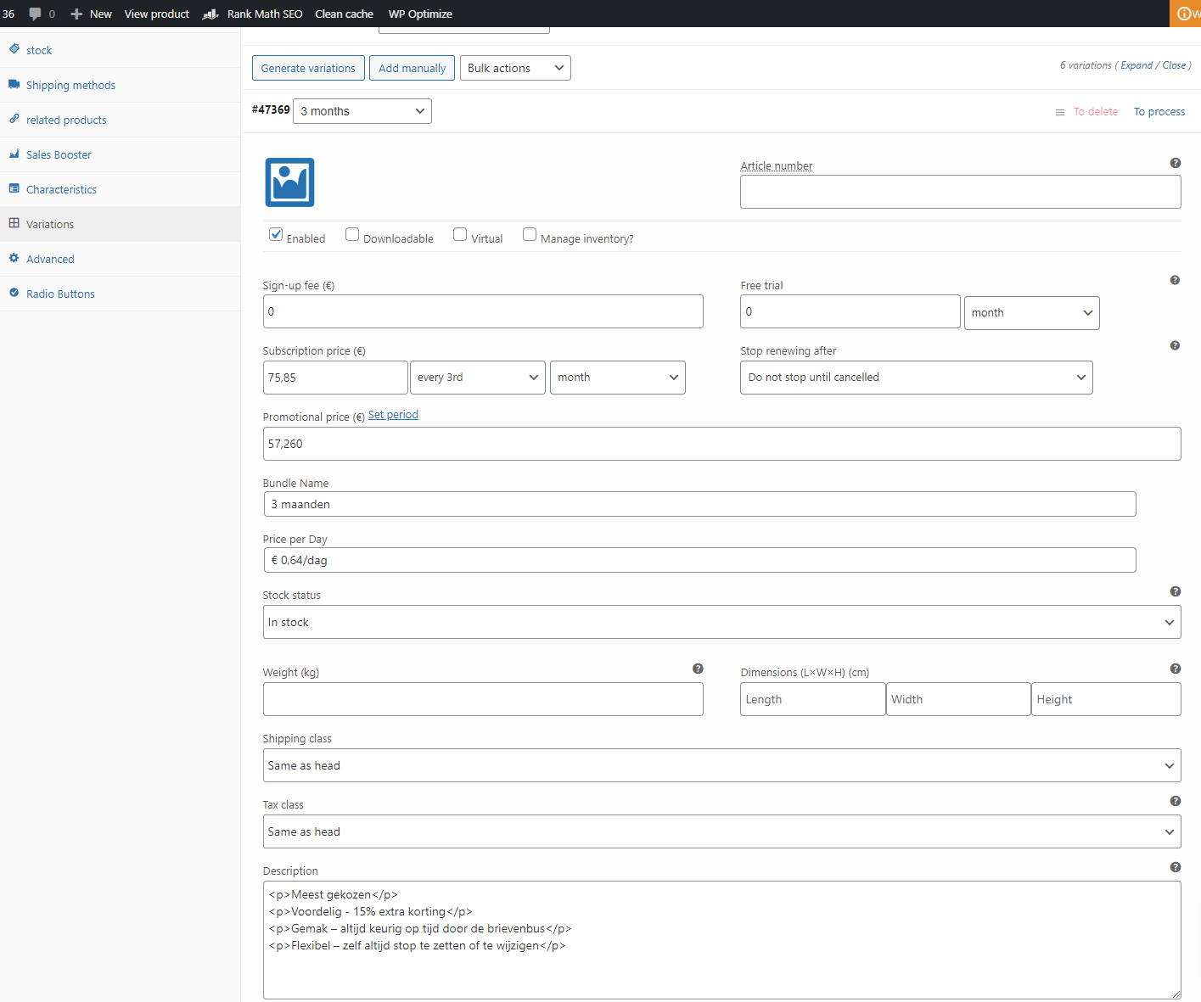Open the Stock status dropdown

(721, 622)
